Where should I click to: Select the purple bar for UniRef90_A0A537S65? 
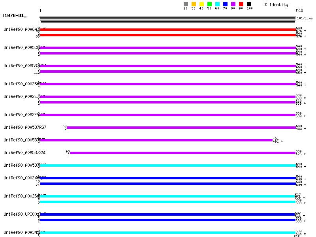[182, 153]
